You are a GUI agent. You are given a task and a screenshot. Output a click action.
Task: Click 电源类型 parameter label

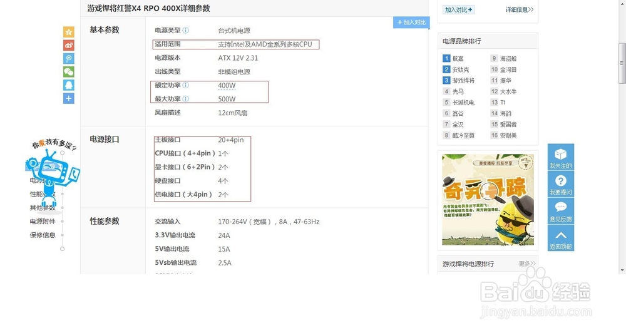168,30
